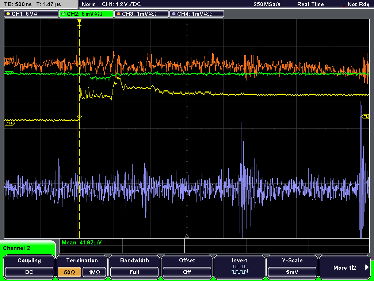The image size is (374, 281).
Task: Click the time reference triangle at grid bottom
Action: (187, 236)
